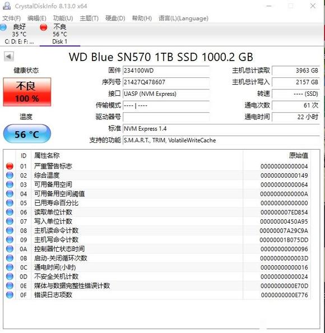Click the blue orb for 主机读命令计数
Screen dimensions: 325x333
tap(10, 230)
